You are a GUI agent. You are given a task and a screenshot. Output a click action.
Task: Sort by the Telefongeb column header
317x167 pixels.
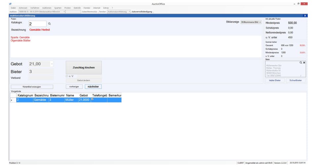coord(99,95)
